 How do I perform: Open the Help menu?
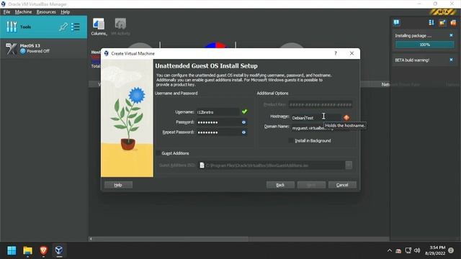point(66,12)
